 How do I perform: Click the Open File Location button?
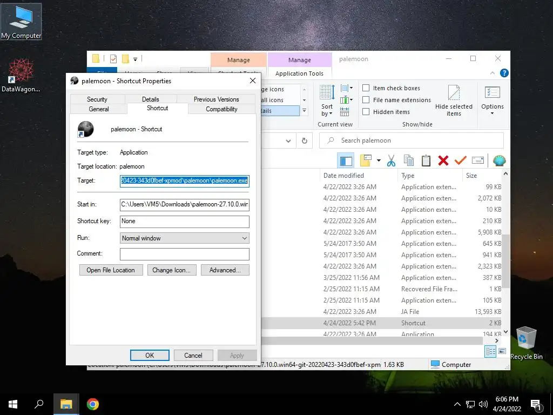point(111,270)
